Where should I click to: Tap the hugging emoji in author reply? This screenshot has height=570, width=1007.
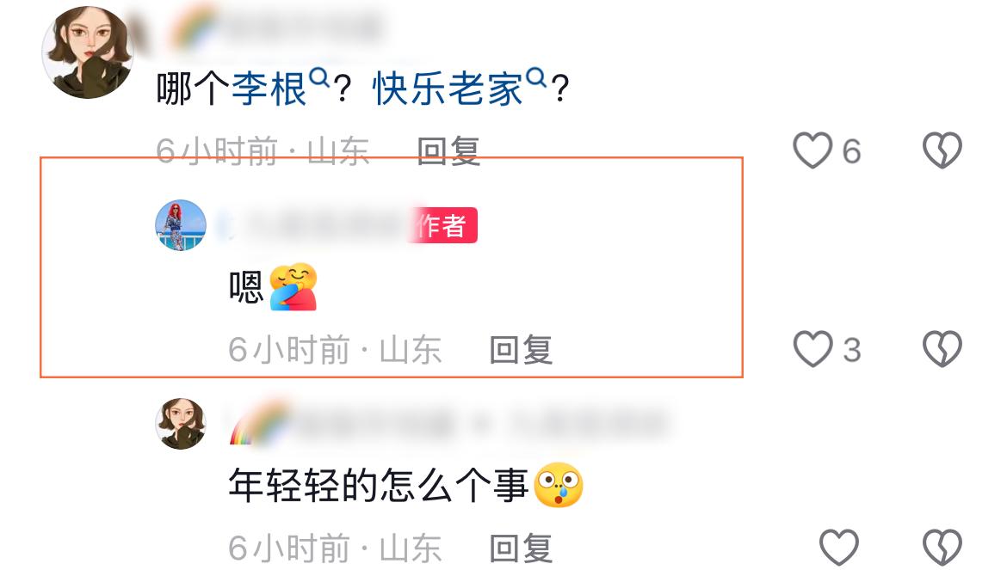(x=293, y=286)
